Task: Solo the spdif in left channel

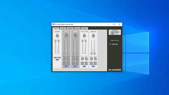Action: (73, 63)
